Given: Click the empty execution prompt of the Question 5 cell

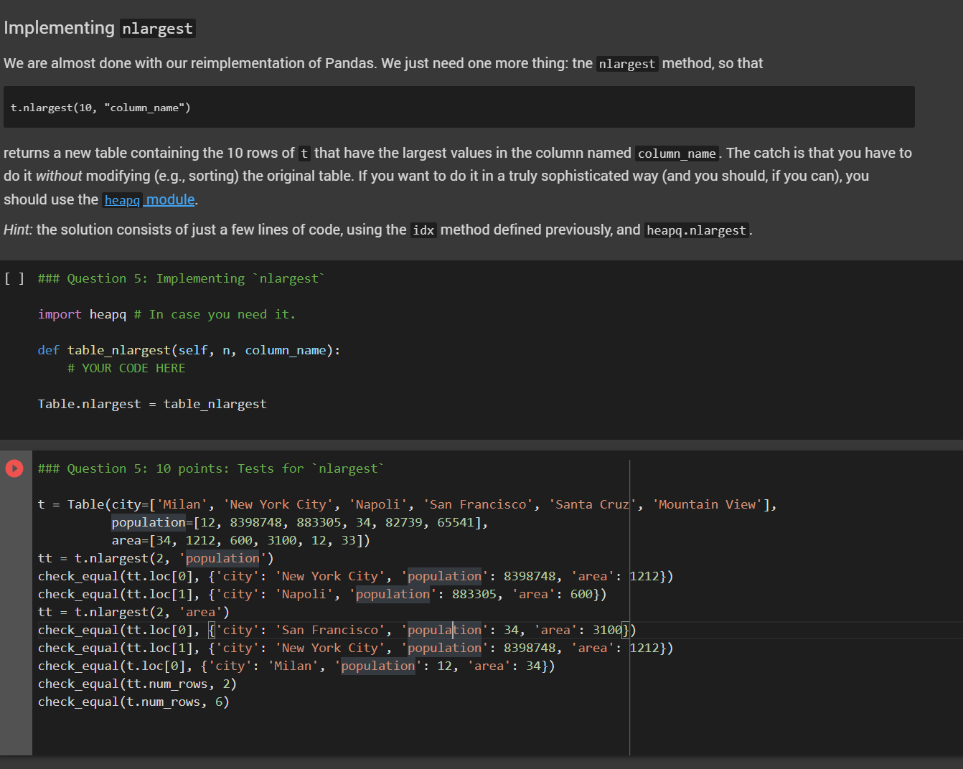Looking at the screenshot, I should [x=14, y=278].
